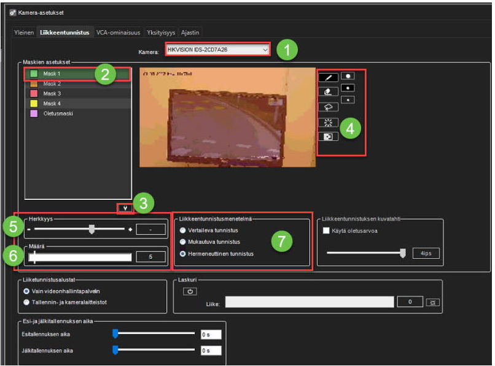Select Mukautuva tunnistus radio button
This screenshot has height=366, width=495.
pos(184,242)
